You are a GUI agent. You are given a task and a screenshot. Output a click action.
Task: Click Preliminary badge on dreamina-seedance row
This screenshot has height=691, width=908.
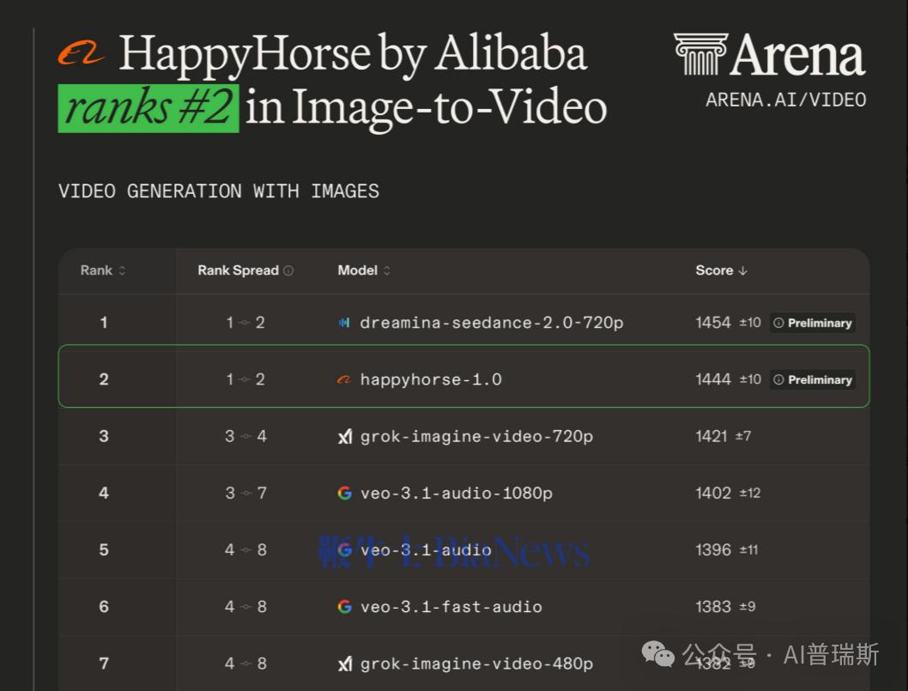click(x=812, y=323)
